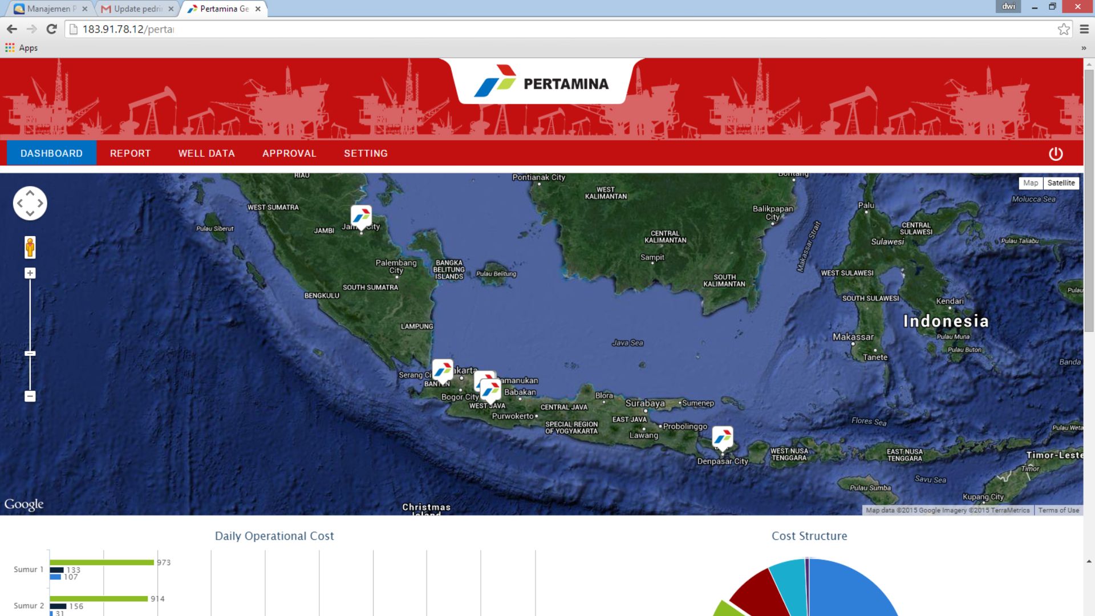Open the Chrome hamburger menu
Viewport: 1095px width, 616px height.
click(1084, 29)
